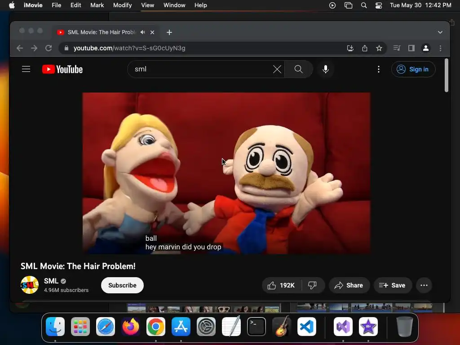Open a new browser tab
The height and width of the screenshot is (345, 460).
(169, 32)
